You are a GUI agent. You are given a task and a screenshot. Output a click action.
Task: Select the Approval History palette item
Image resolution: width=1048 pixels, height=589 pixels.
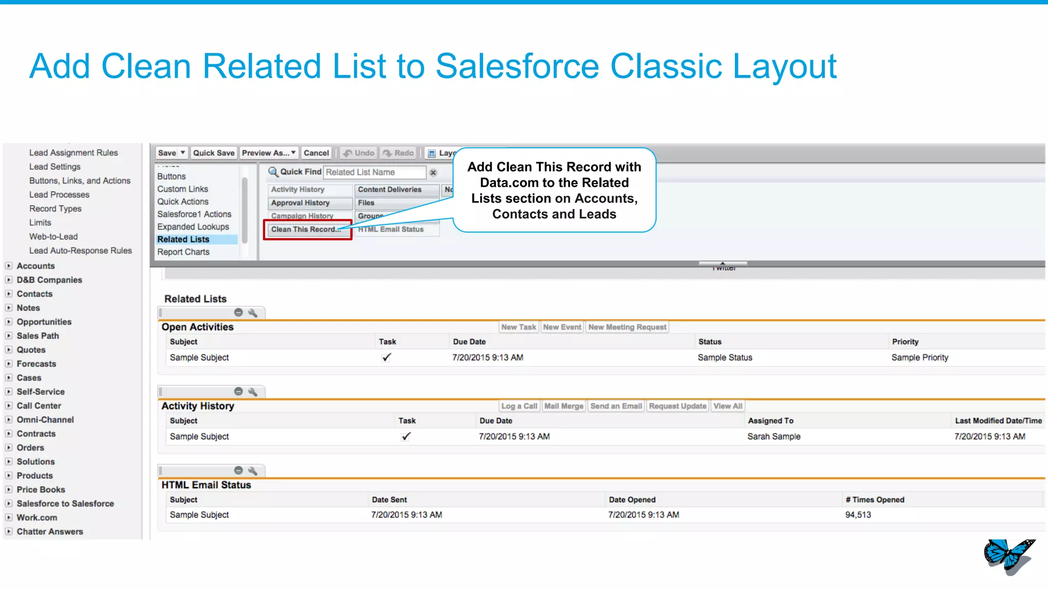(x=310, y=203)
